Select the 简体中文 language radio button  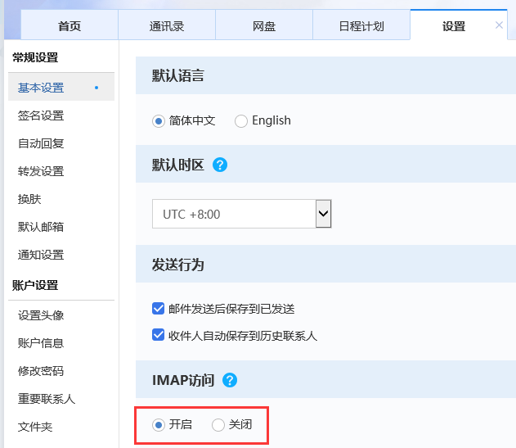[159, 121]
